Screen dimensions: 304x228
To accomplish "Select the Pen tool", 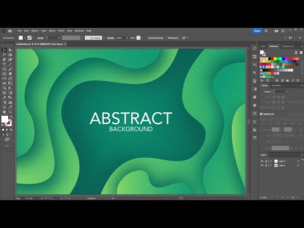I will click(x=4, y=60).
